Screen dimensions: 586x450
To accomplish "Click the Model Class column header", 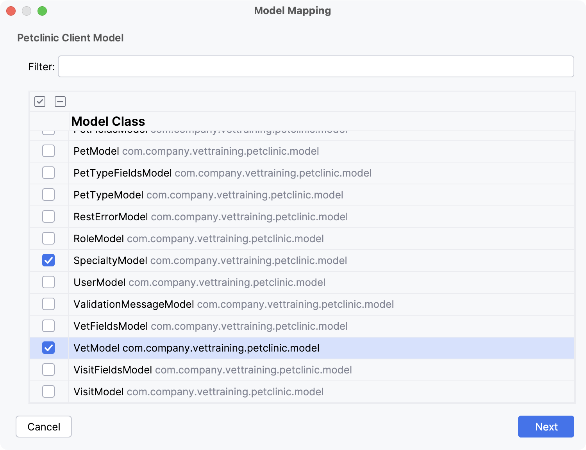I will click(108, 121).
